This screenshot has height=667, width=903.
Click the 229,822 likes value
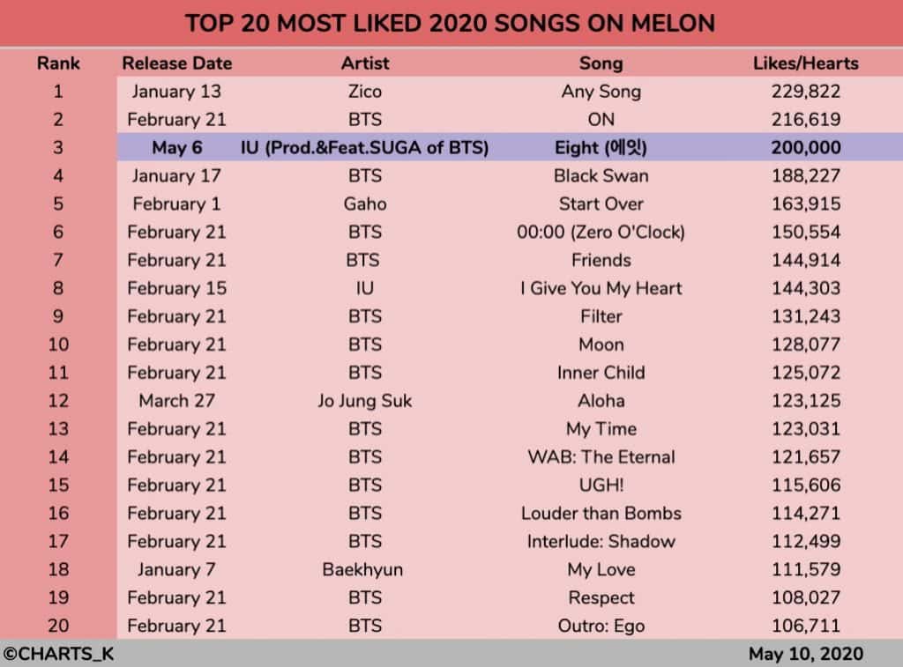pyautogui.click(x=805, y=92)
